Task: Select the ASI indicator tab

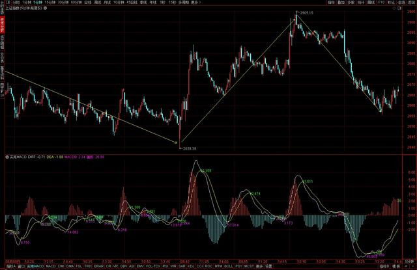Action: click(x=132, y=266)
